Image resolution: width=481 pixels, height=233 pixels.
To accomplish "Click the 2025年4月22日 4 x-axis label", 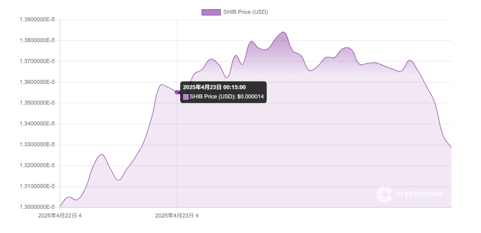I will coord(60,216).
